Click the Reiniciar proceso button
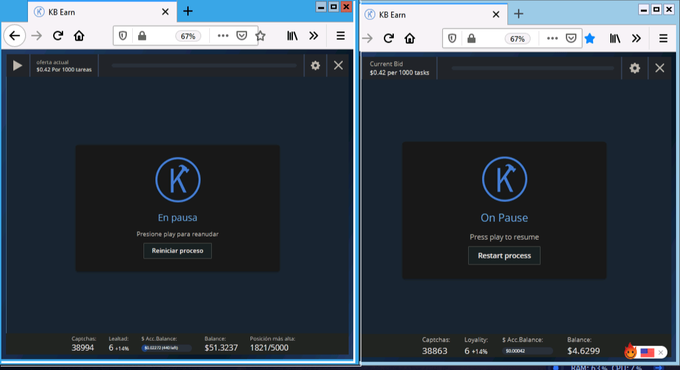This screenshot has width=680, height=370. [178, 250]
